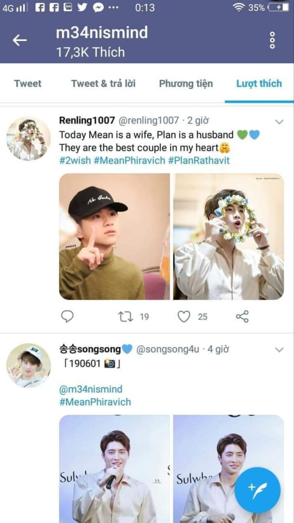This screenshot has height=523, width=294.
Task: View the flower crown photo thumbnail
Action: click(x=228, y=237)
